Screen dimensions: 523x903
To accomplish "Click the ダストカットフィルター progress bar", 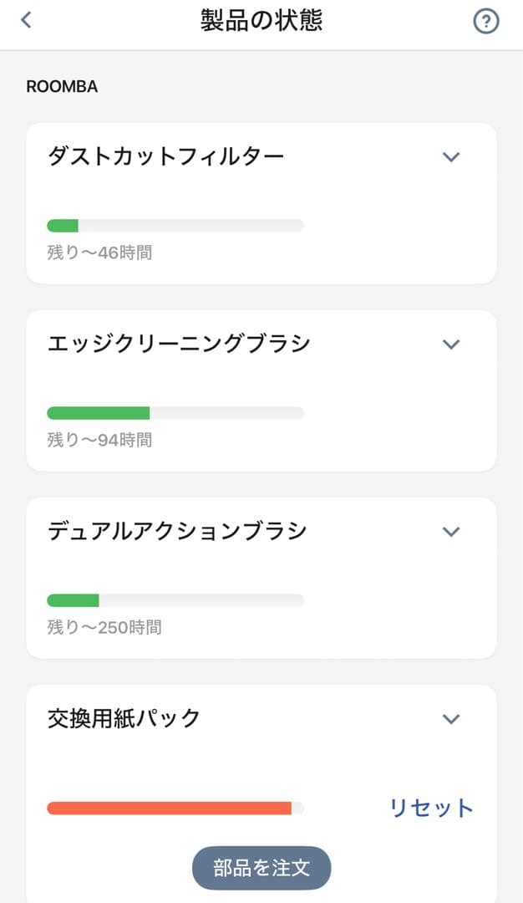I will coord(175,225).
